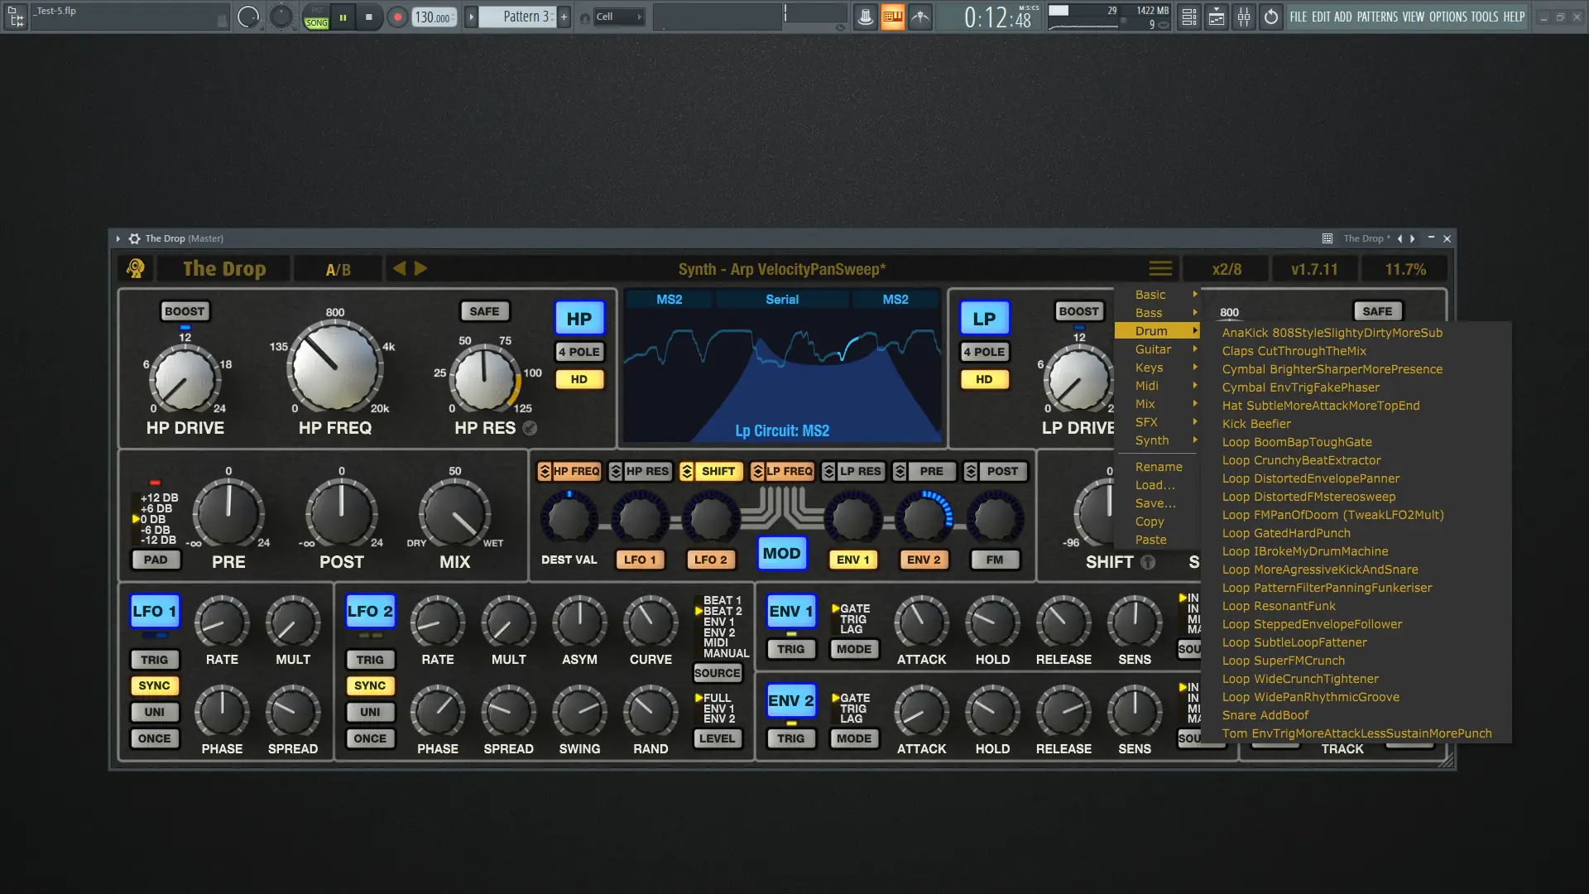The image size is (1589, 894).
Task: Click The Drop plugin logo icon
Action: [136, 268]
